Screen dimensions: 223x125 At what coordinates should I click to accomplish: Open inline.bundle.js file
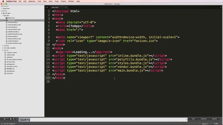tap(13, 22)
